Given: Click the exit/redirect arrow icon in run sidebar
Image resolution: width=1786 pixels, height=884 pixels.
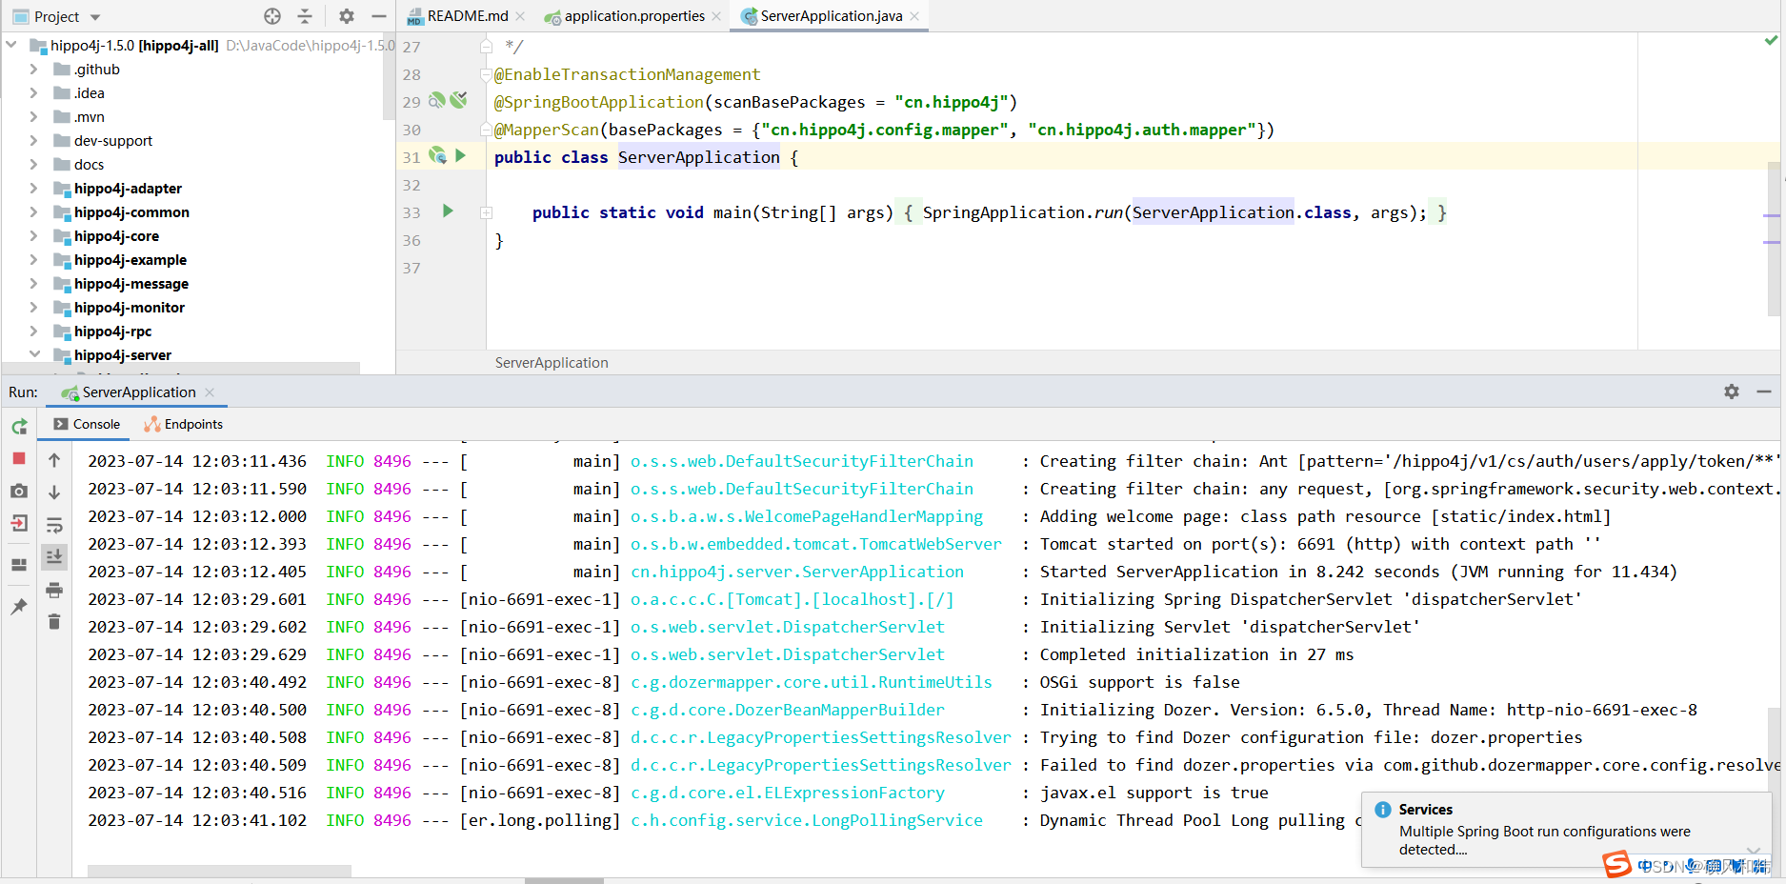Looking at the screenshot, I should [x=19, y=523].
